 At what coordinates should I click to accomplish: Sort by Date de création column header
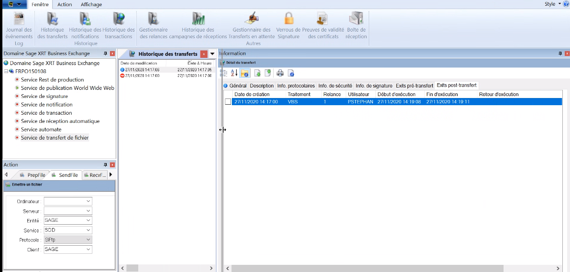click(252, 94)
